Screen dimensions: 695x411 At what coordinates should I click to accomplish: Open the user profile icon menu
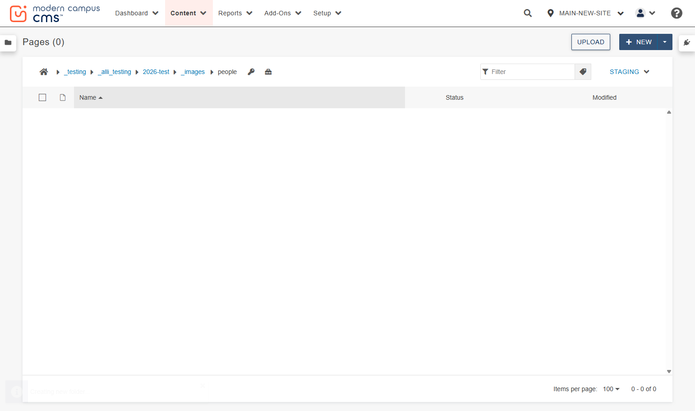(x=645, y=13)
